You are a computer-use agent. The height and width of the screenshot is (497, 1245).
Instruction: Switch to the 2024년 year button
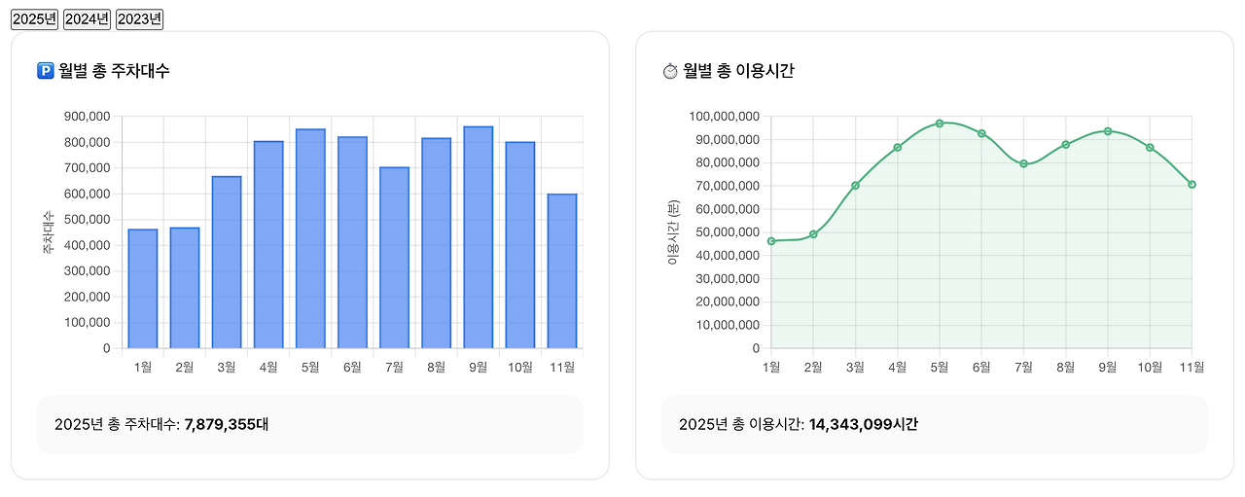click(87, 19)
